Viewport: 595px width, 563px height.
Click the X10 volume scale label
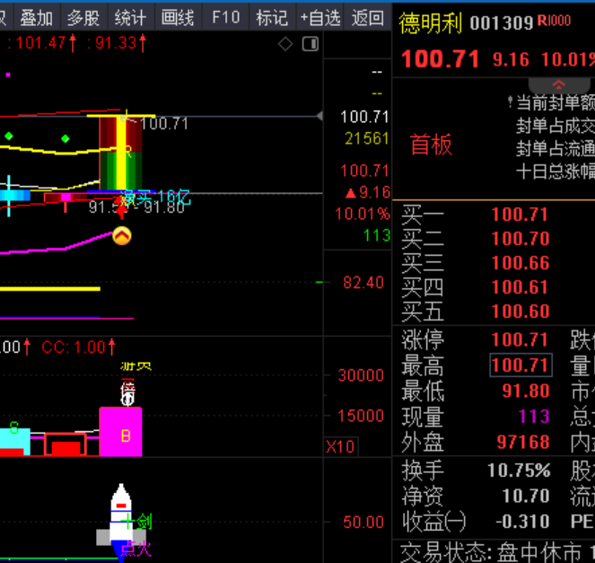[x=340, y=446]
